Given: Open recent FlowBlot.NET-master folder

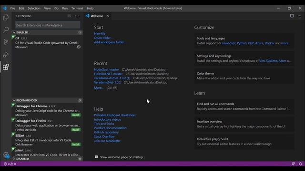Looking at the screenshot, I should (108, 74).
